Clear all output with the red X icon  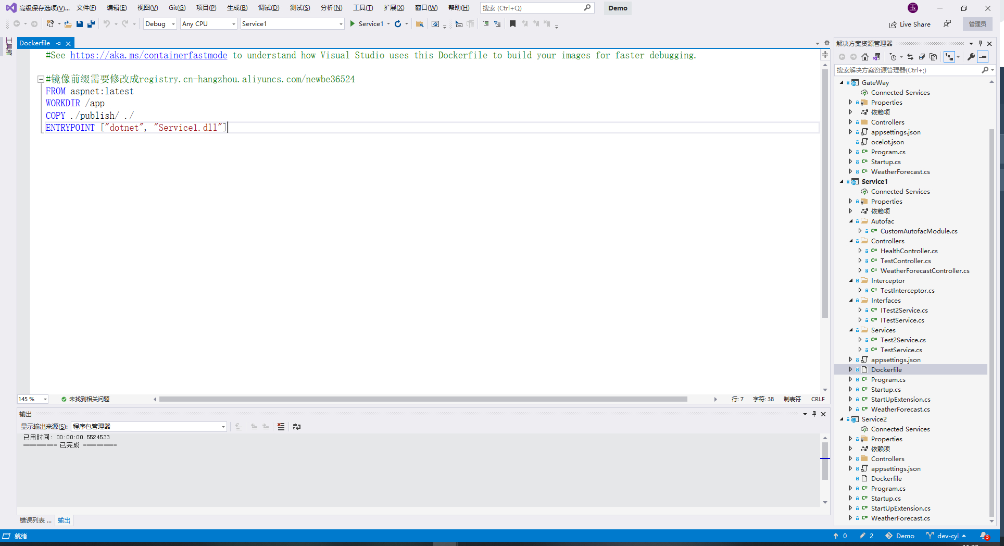click(x=281, y=427)
